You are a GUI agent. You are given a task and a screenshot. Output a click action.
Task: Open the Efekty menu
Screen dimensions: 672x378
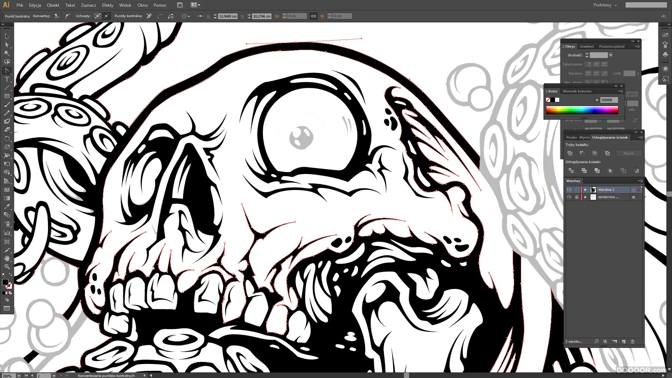[x=107, y=5]
